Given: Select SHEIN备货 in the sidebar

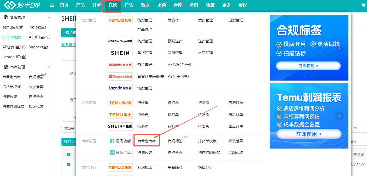Looking at the screenshot, I should [12, 37].
